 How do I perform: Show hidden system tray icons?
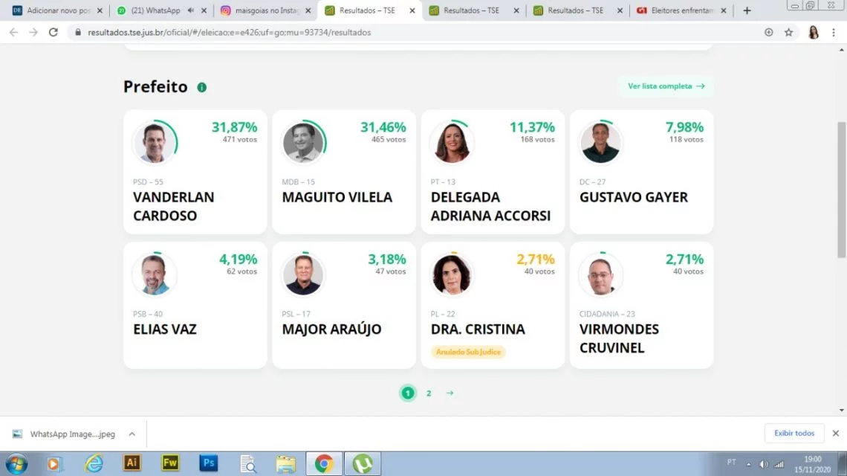click(749, 464)
